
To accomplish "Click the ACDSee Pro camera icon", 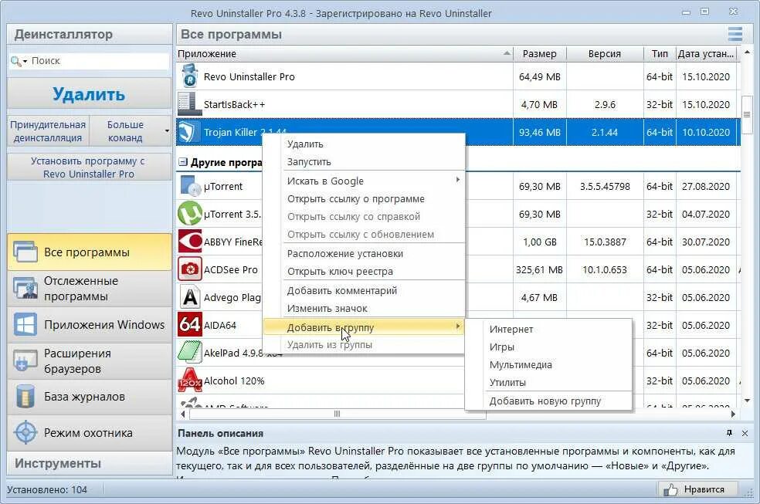I will [189, 269].
